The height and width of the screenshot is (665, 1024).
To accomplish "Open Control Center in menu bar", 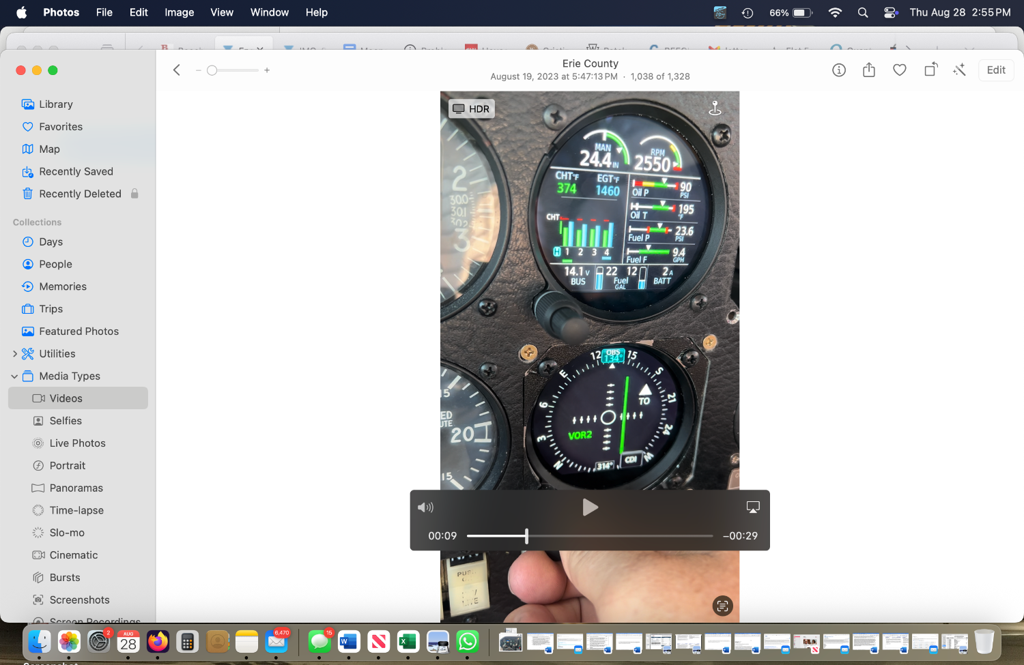I will click(890, 12).
